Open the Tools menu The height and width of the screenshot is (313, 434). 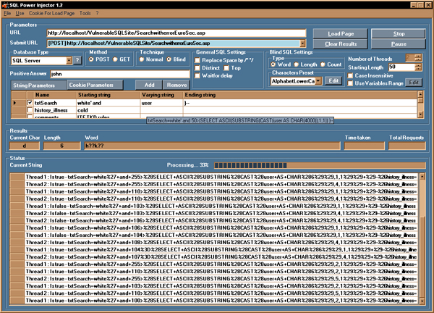(x=85, y=13)
